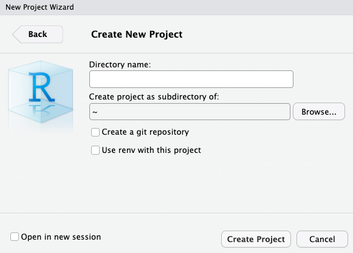Screen dimensions: 353x253
Task: Click the Create New Project heading
Action: point(137,35)
